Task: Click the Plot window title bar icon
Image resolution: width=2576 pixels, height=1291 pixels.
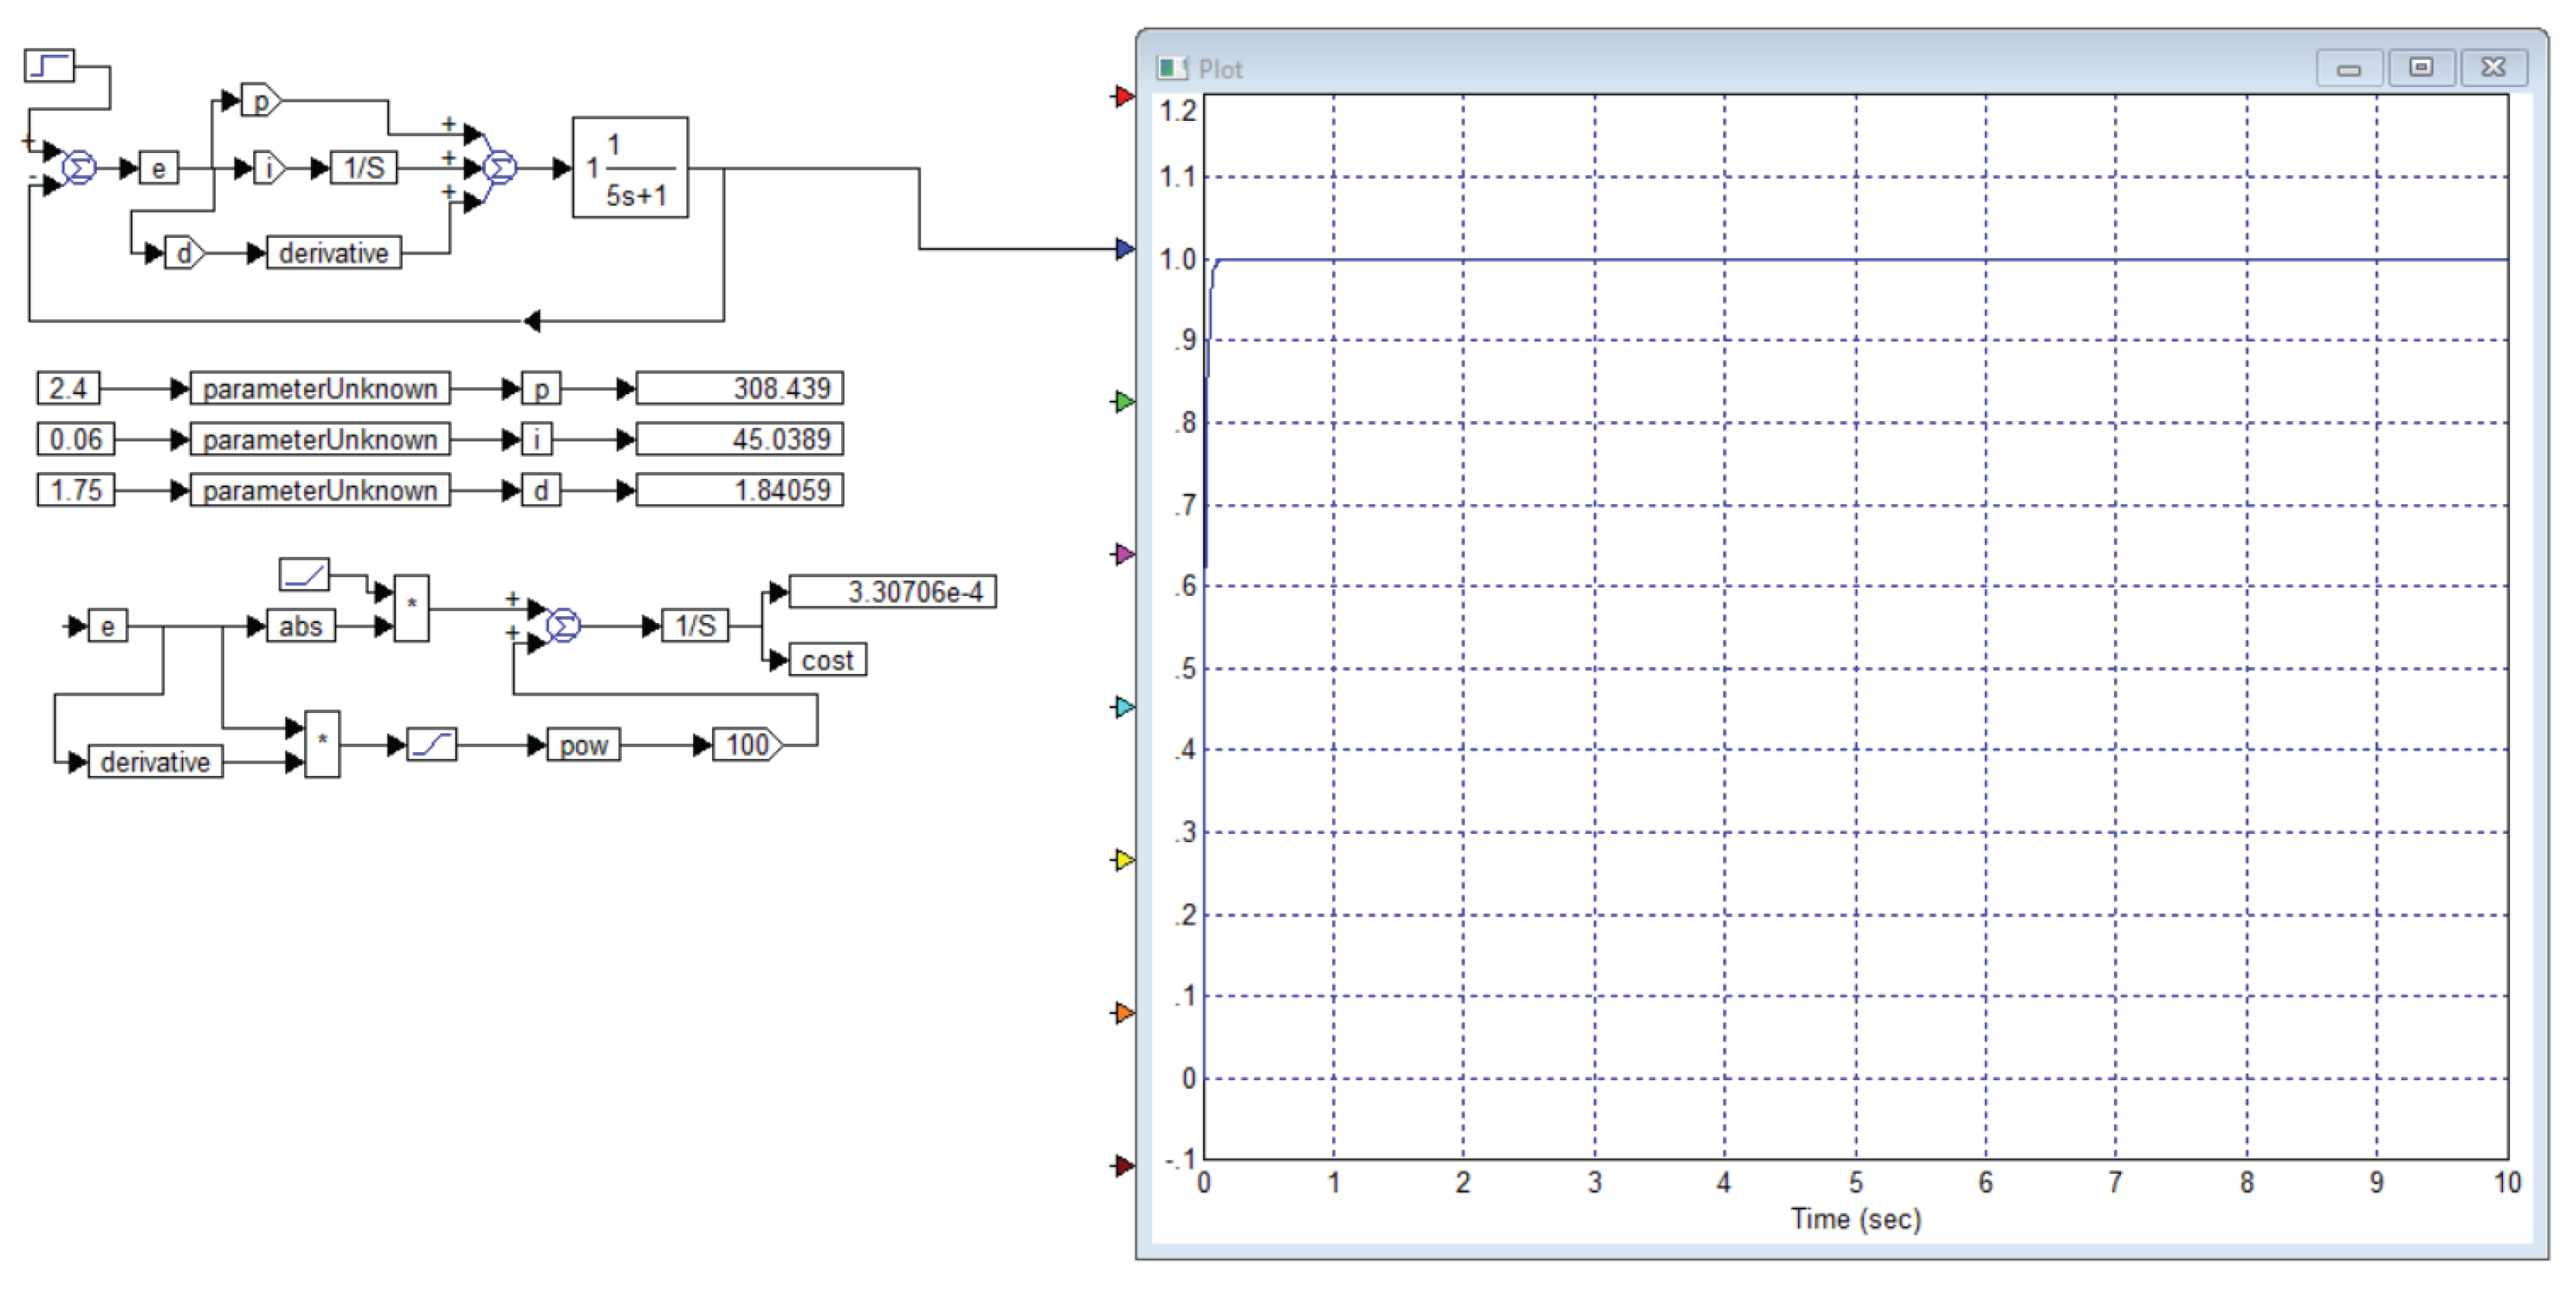Action: (1171, 68)
